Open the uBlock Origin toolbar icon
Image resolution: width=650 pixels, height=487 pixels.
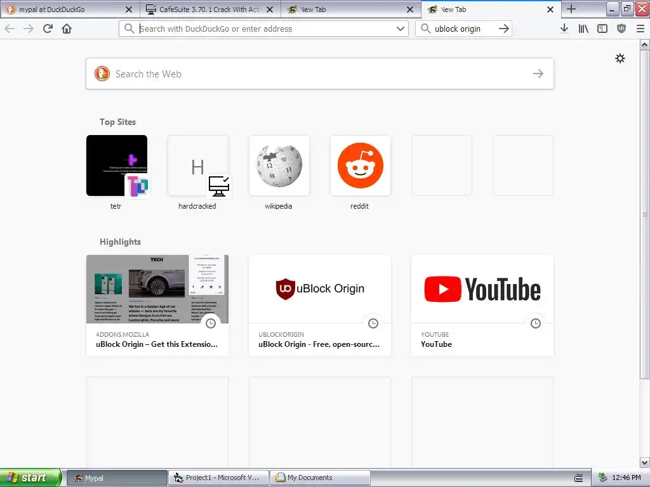(621, 29)
